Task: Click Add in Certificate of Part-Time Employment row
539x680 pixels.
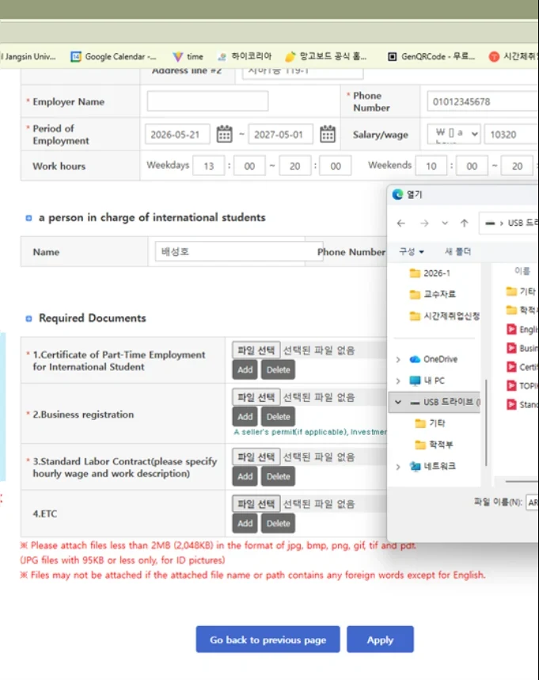Action: [x=245, y=369]
